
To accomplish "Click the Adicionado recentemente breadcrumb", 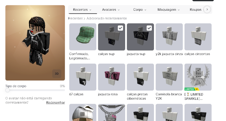I will [x=107, y=18].
